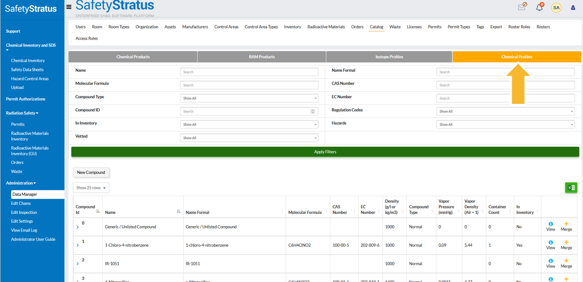This screenshot has width=583, height=282.
Task: Open Safety Data Sheets link
Action: coord(27,70)
